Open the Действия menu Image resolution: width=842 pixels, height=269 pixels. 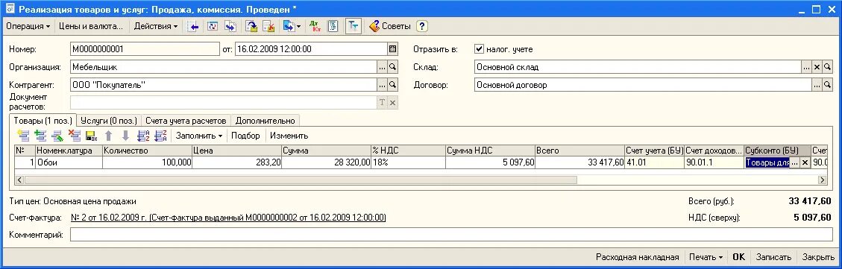[x=156, y=26]
